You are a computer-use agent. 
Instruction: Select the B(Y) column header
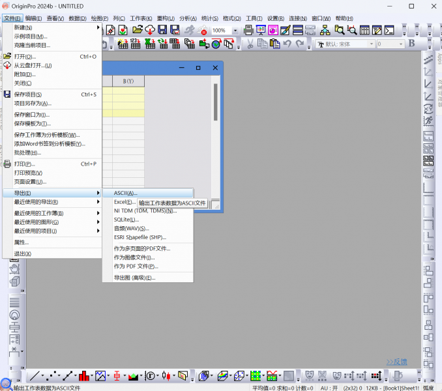pyautogui.click(x=128, y=81)
